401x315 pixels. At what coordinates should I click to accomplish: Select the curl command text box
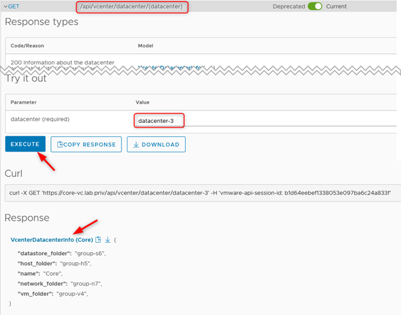click(202, 193)
